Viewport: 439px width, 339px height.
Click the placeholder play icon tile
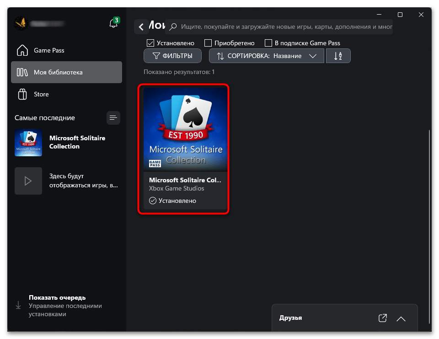(28, 181)
